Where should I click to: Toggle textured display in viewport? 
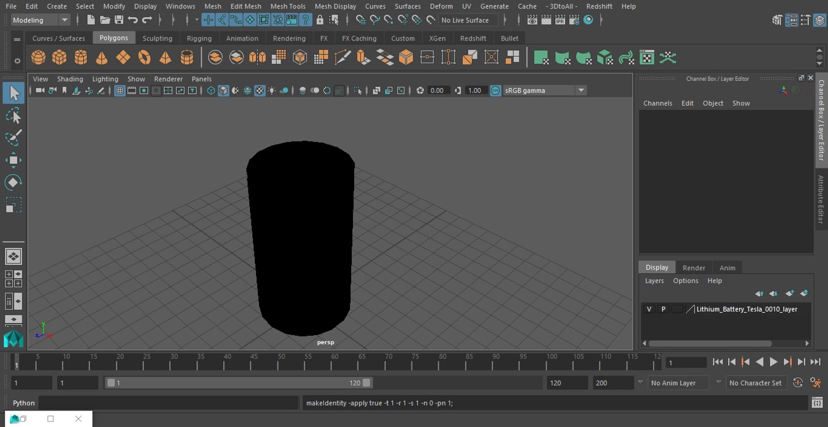point(260,90)
